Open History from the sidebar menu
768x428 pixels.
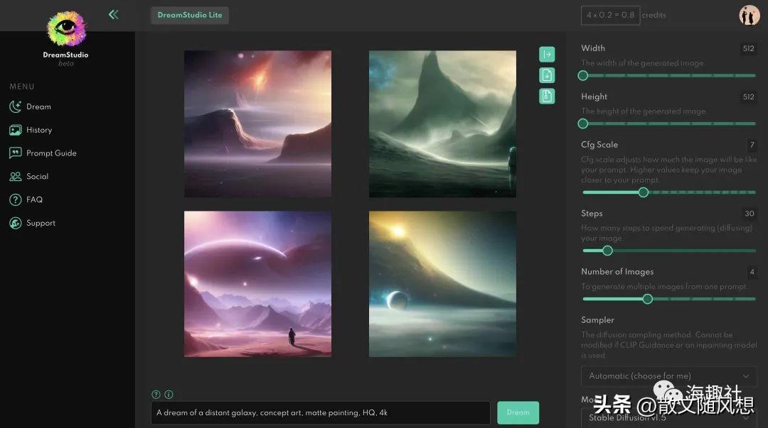[x=39, y=130]
